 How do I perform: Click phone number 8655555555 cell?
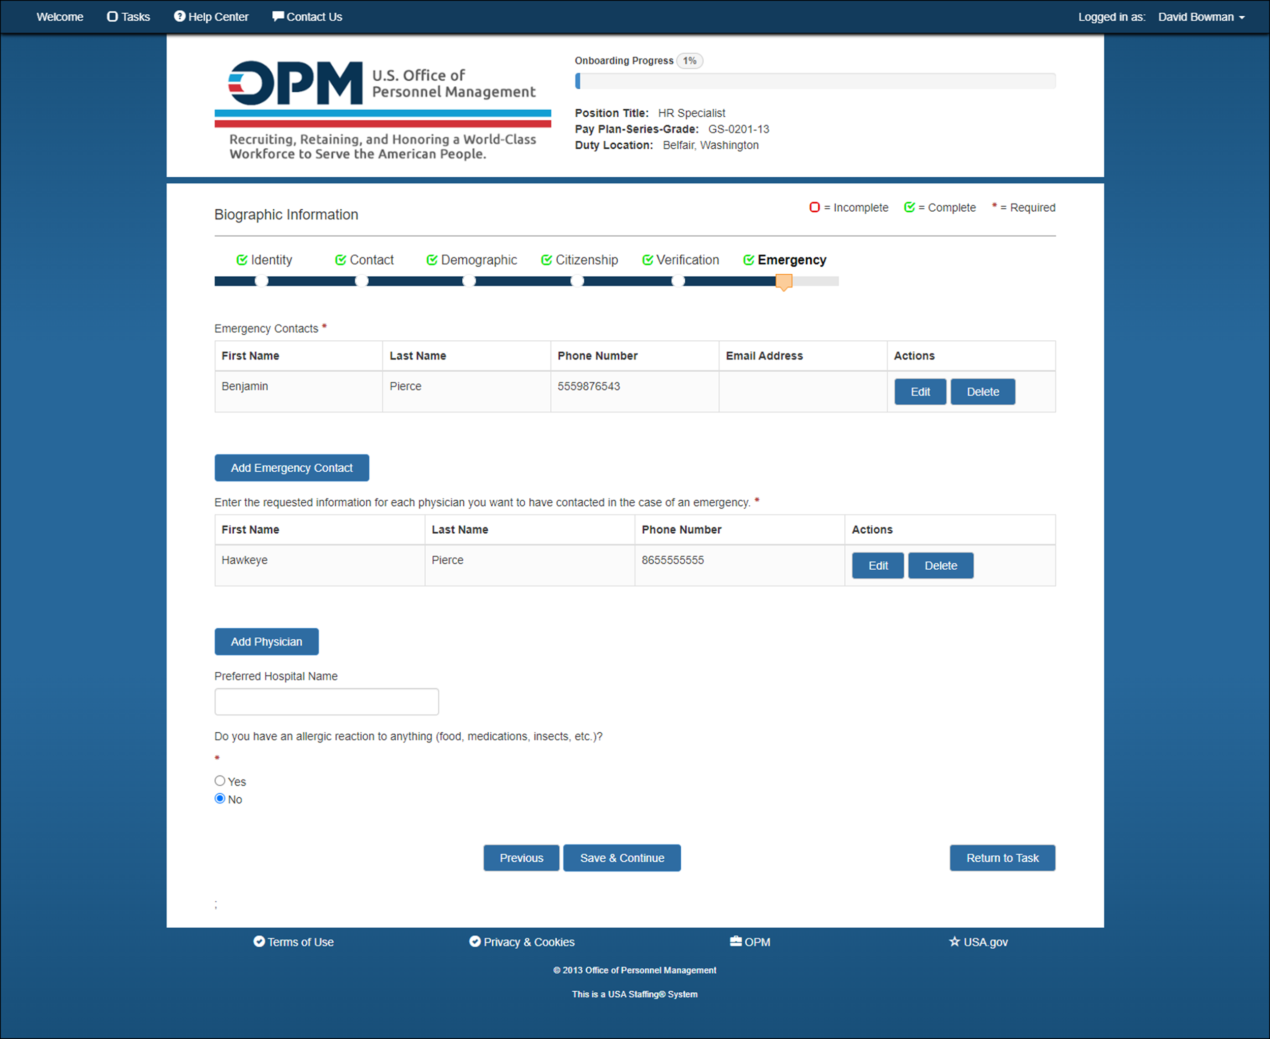point(740,565)
